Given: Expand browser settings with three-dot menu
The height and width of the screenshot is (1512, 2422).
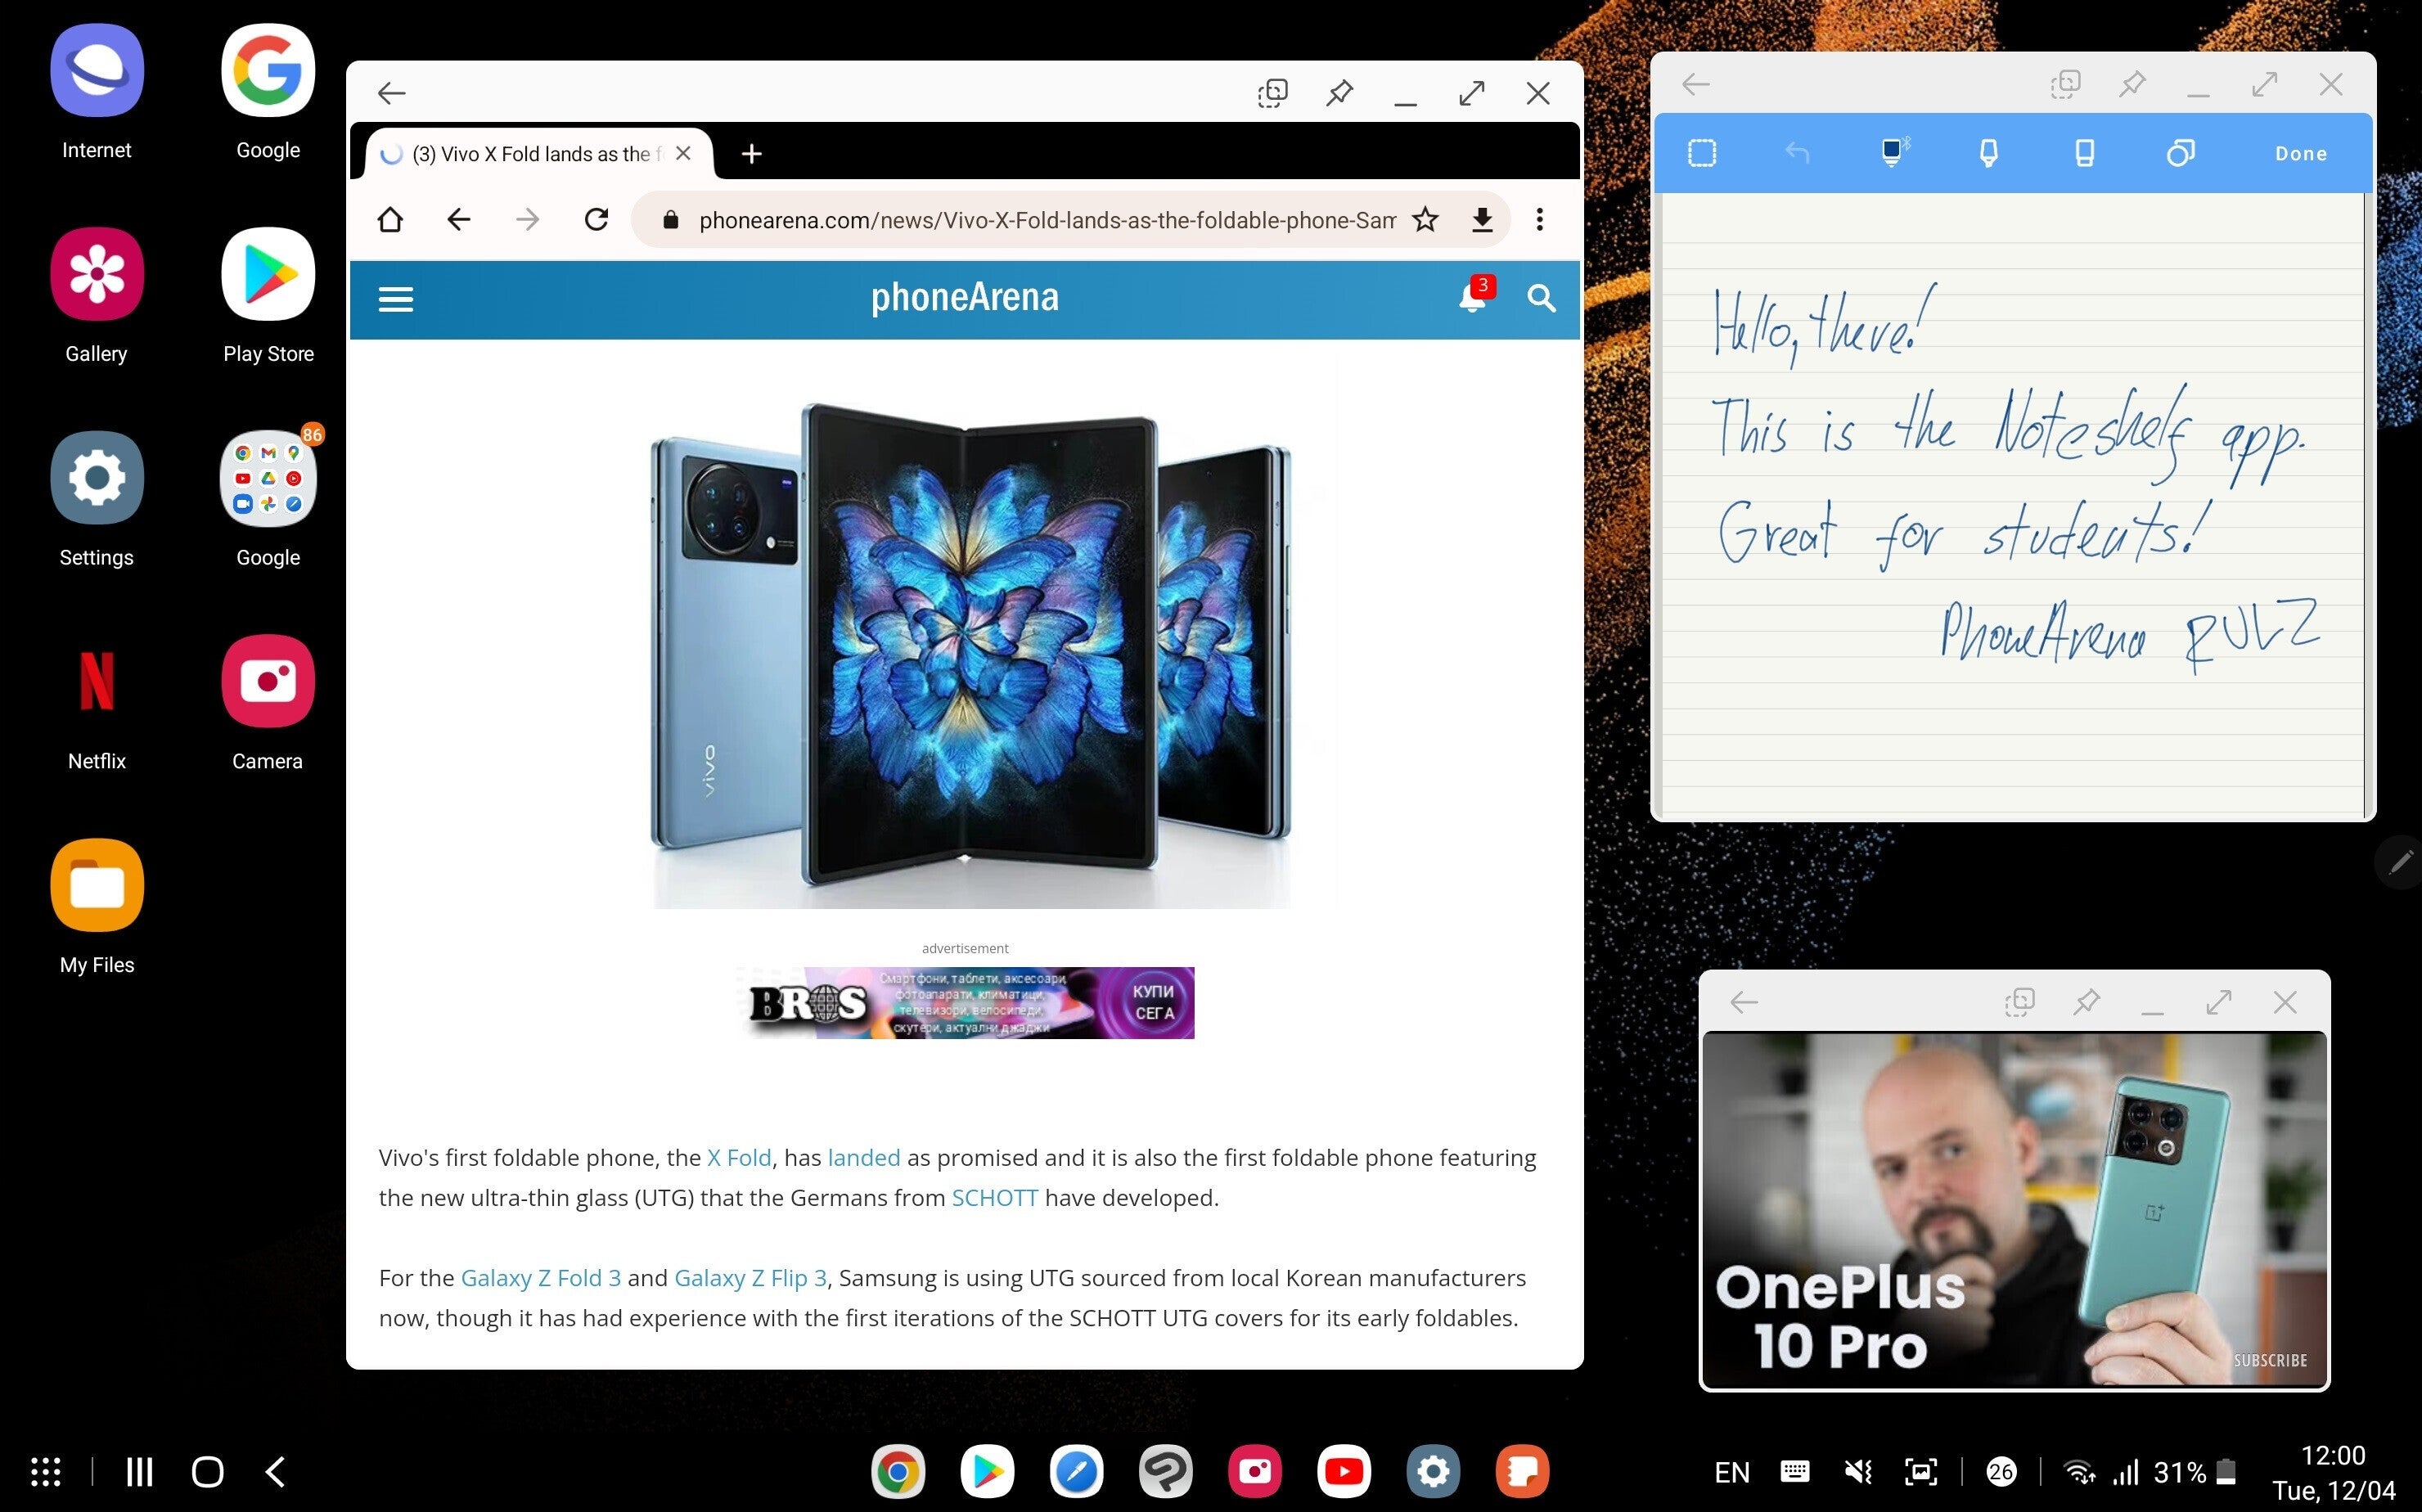Looking at the screenshot, I should [x=1539, y=219].
